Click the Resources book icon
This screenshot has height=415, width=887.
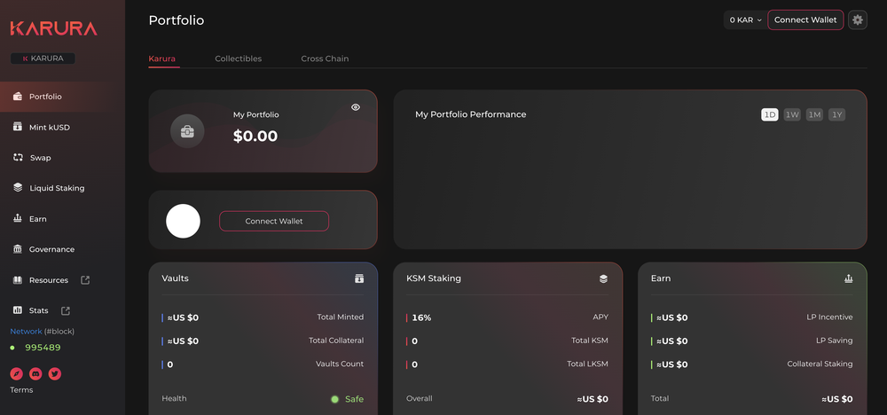(x=18, y=280)
